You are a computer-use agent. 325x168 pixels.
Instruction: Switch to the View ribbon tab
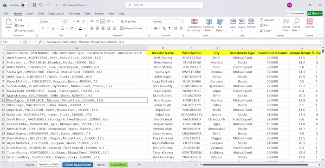111,13
